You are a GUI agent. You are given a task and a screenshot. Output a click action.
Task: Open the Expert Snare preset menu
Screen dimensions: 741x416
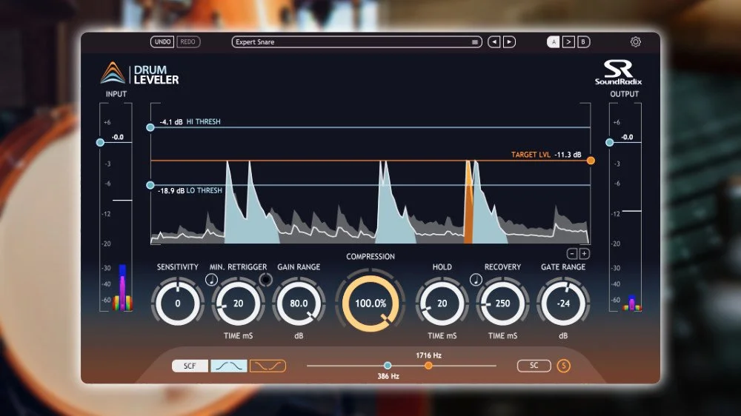[357, 42]
